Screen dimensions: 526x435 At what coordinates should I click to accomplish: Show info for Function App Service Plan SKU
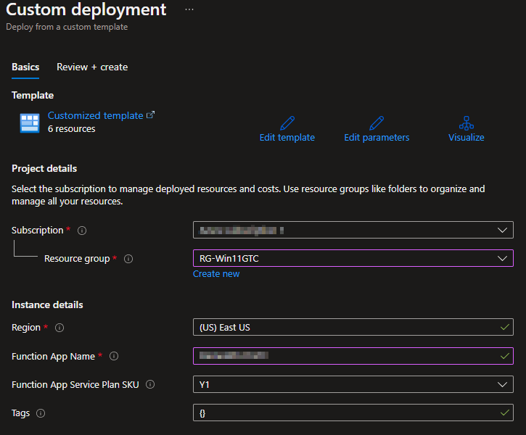coord(150,384)
